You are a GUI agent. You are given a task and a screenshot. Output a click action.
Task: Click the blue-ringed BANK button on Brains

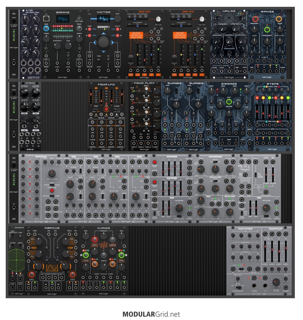(46, 28)
